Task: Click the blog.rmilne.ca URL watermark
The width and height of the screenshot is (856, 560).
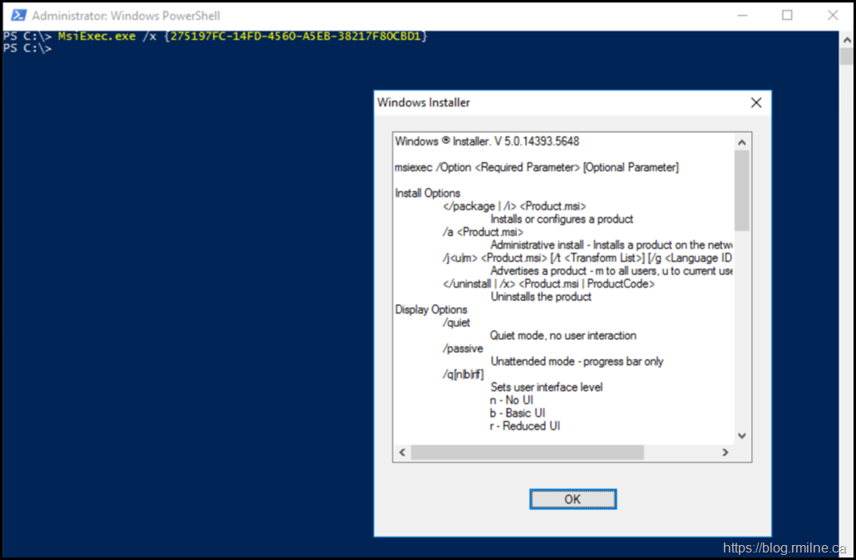Action: 785,548
